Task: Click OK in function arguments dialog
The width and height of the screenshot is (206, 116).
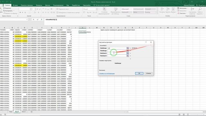Action: (x=139, y=73)
